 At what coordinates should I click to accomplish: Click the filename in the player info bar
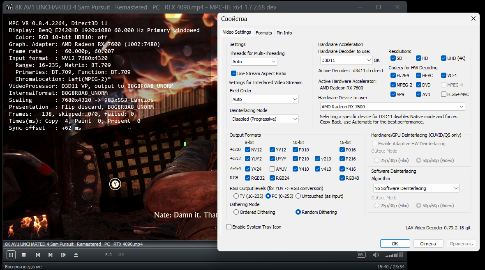[74, 244]
